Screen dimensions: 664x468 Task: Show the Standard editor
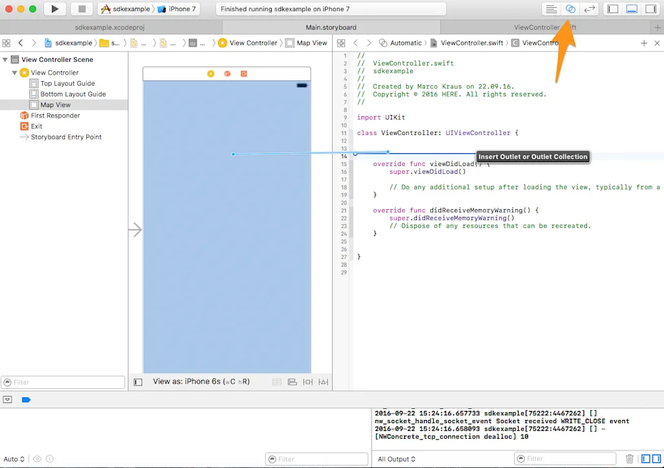pos(551,9)
